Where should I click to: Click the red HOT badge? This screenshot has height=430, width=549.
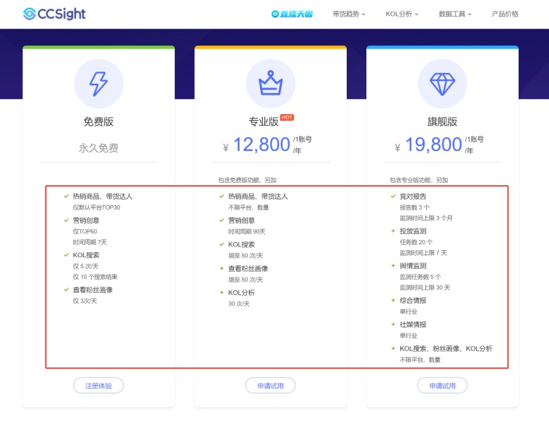click(x=287, y=117)
